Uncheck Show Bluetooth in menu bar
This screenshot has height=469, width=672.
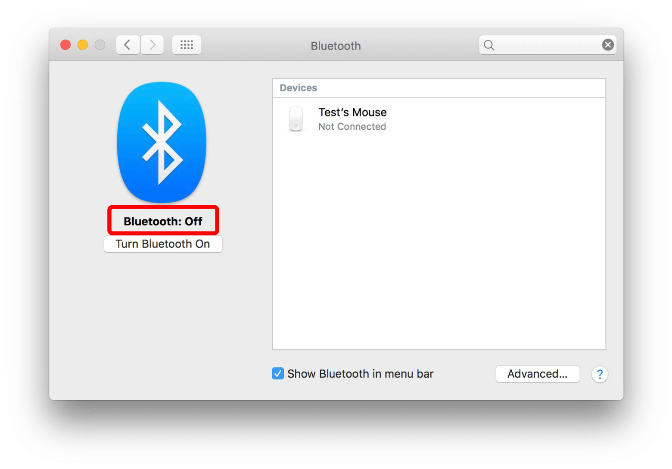[278, 374]
